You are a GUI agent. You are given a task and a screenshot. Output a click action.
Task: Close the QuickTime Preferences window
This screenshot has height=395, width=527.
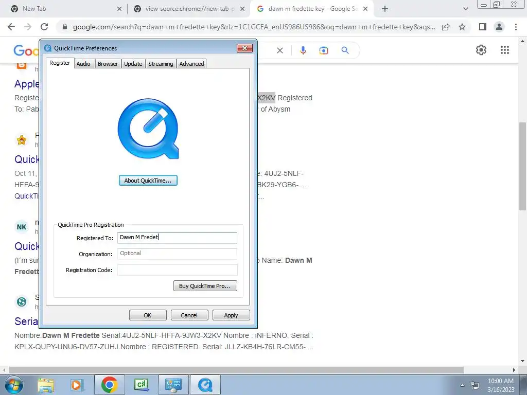point(244,48)
